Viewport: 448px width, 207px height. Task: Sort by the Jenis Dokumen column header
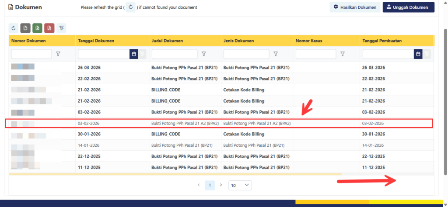coord(238,41)
